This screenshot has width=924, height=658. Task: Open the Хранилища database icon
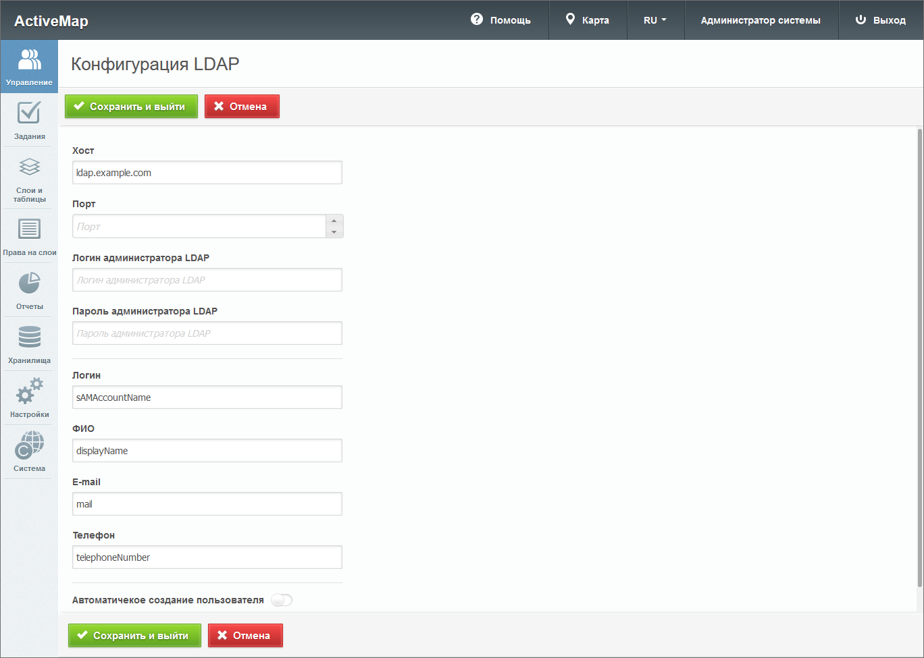29,337
